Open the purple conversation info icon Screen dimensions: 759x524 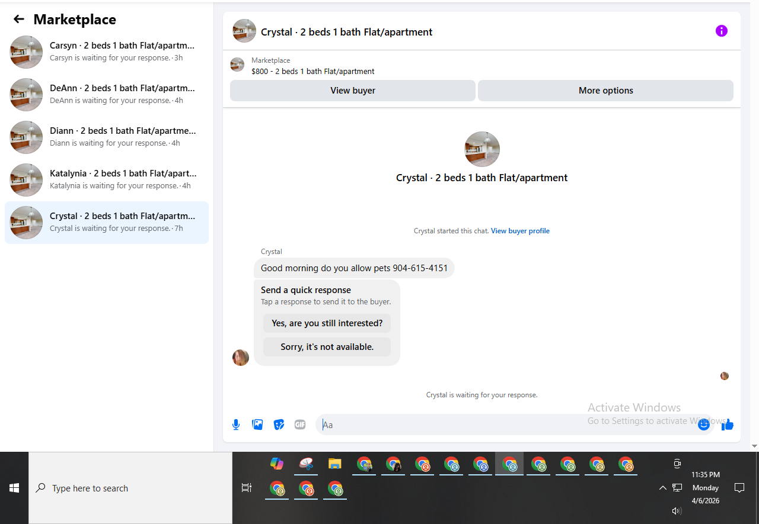(721, 31)
